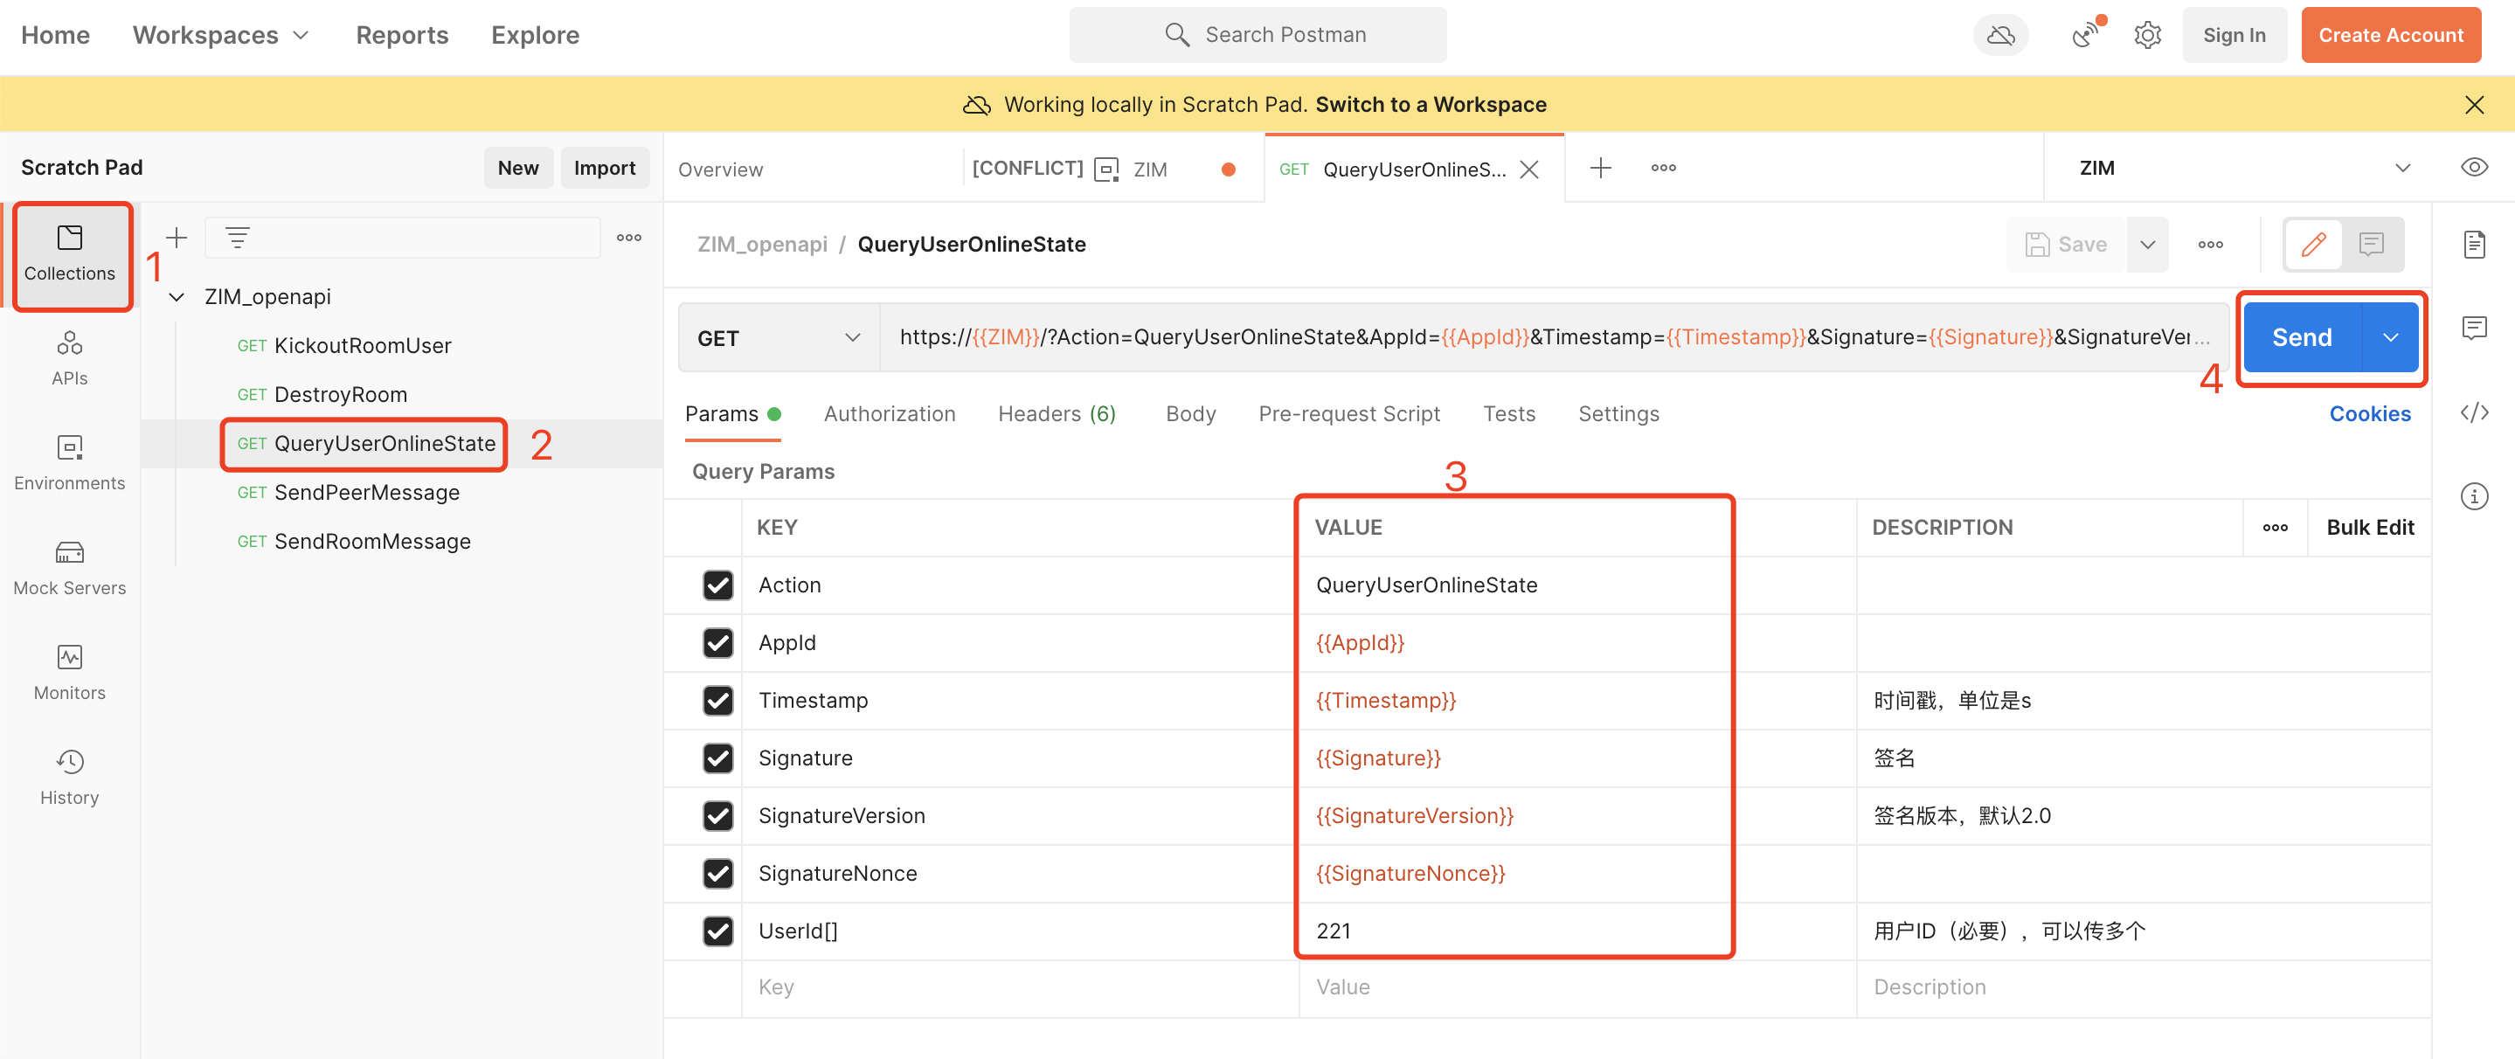
Task: Uncheck the Signature parameter checkbox
Action: 717,758
